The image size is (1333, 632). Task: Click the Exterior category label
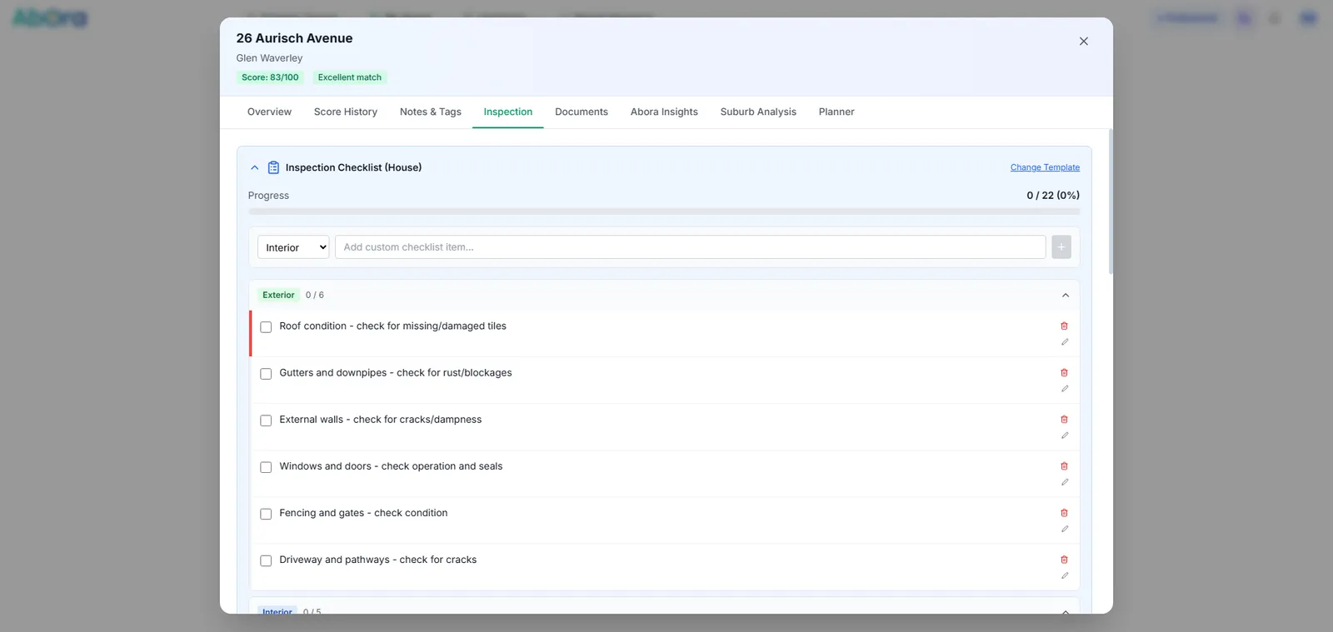tap(278, 295)
